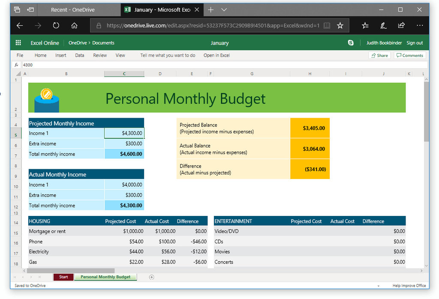Select column C header

pyautogui.click(x=124, y=74)
